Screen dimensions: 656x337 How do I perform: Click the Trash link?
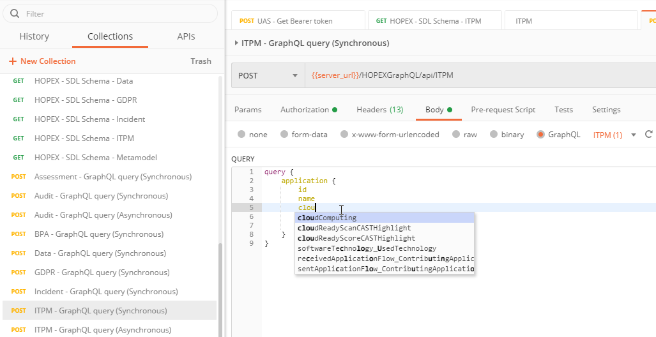[201, 61]
